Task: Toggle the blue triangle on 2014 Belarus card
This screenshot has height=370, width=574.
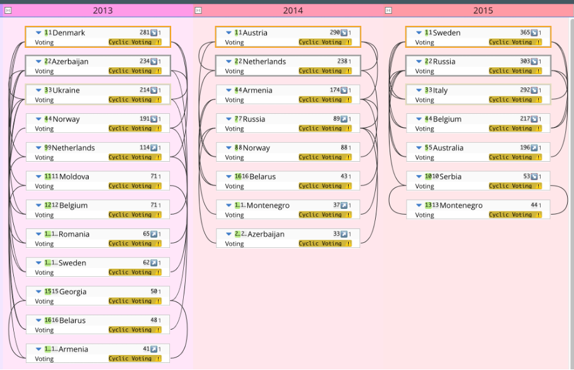Action: tap(229, 176)
